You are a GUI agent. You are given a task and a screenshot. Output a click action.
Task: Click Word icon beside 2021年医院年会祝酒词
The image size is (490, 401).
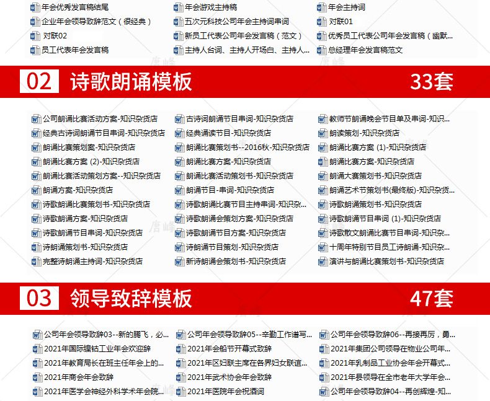pos(181,392)
